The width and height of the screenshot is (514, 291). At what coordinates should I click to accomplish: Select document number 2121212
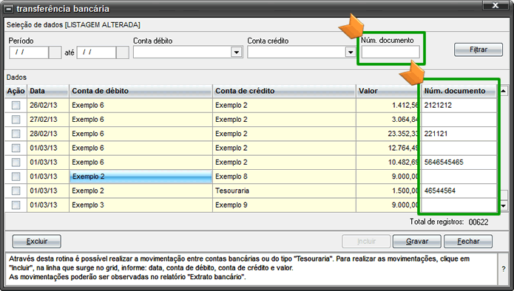pyautogui.click(x=459, y=106)
